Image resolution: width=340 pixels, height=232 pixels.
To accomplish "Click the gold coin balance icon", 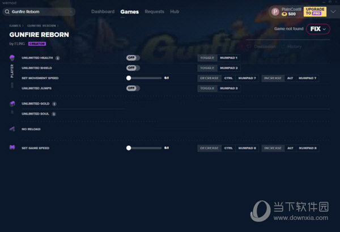I will pos(284,14).
